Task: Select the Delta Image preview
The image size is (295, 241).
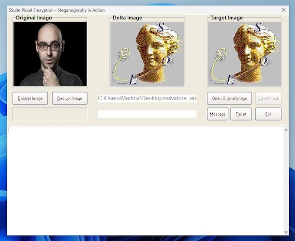Action: (147, 54)
